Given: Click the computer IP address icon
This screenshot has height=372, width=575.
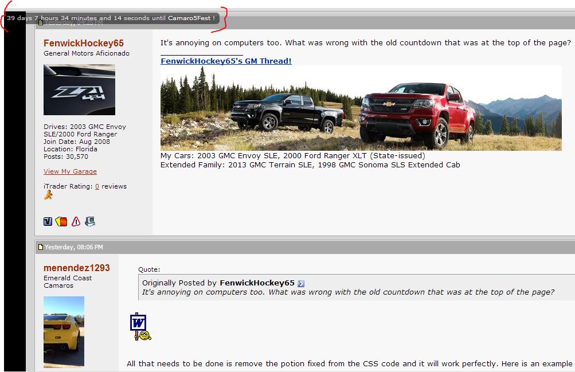Looking at the screenshot, I should pos(90,221).
